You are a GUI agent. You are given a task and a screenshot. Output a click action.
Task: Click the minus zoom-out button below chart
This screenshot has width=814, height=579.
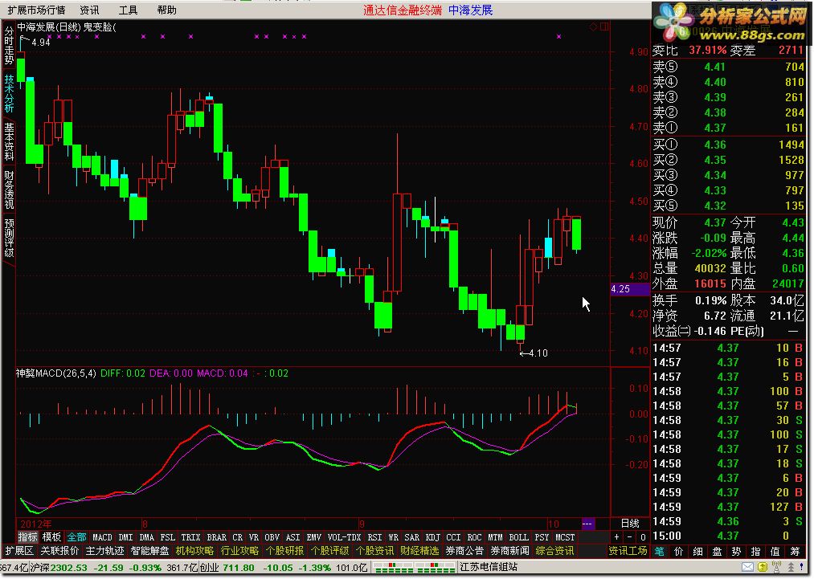pyautogui.click(x=630, y=537)
